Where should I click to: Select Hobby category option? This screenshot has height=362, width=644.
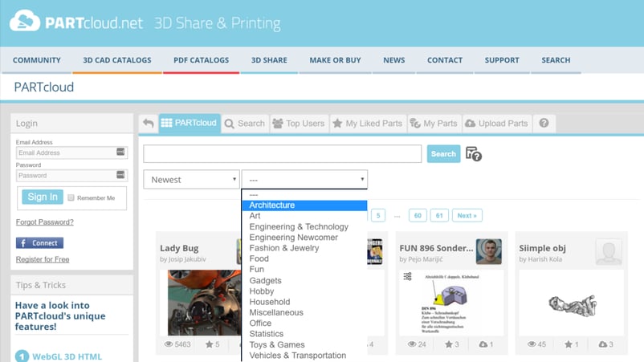304,291
